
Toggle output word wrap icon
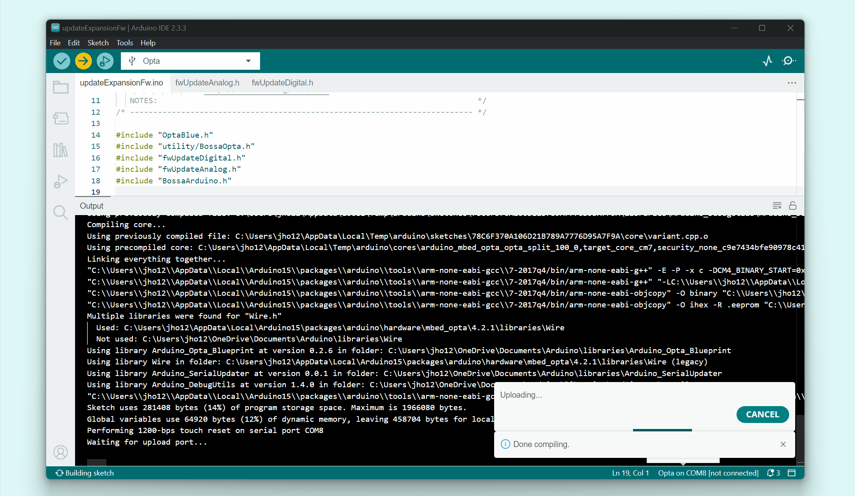[777, 206]
